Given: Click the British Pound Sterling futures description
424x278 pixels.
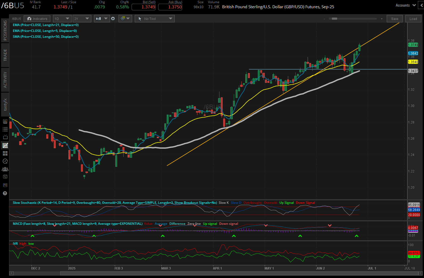Looking at the screenshot, I should [278, 7].
